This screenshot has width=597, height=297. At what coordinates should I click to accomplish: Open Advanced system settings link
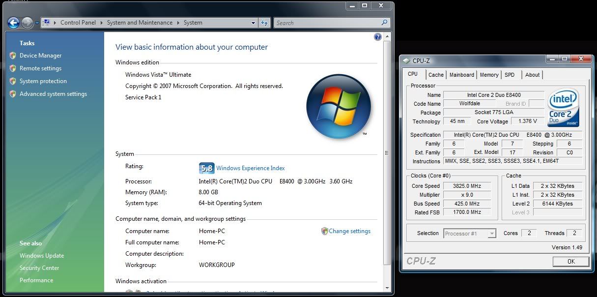[53, 94]
